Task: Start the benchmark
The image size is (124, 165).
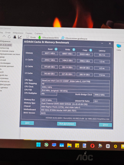Action: [66, 124]
